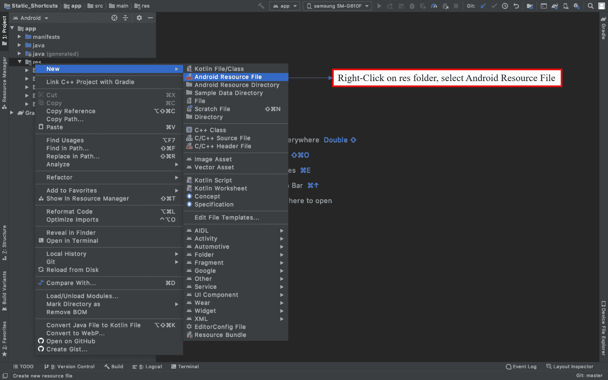
Task: Open the Profiler from the toolbar
Action: pyautogui.click(x=434, y=6)
